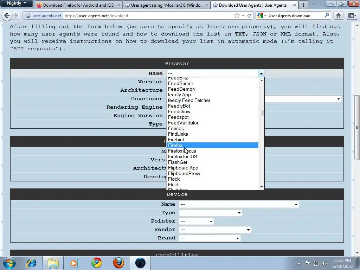Choose Flock option

click(213, 179)
